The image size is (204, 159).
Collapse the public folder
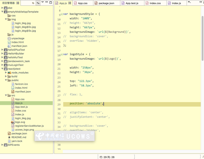[6, 80]
